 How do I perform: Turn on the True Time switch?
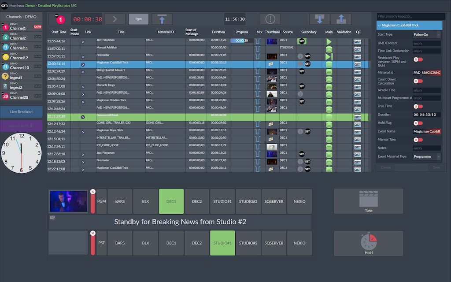[x=418, y=106]
